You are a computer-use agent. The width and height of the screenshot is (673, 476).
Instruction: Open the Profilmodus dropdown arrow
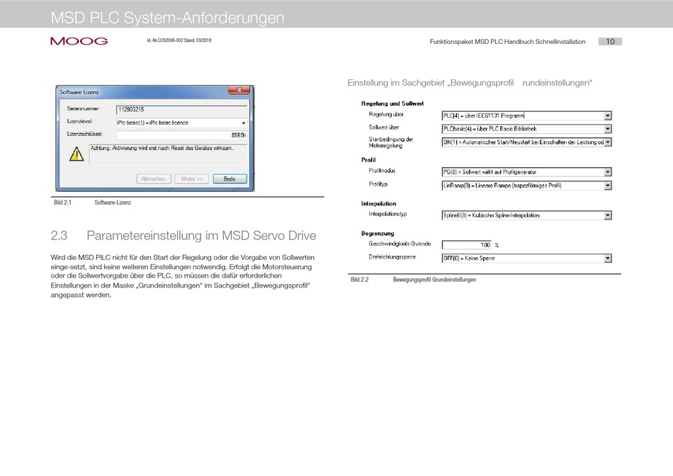(x=608, y=172)
